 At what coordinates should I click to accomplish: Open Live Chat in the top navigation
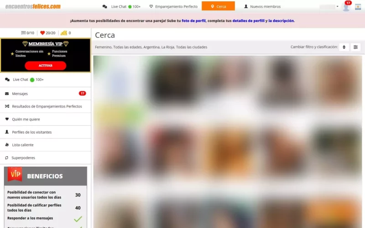pyautogui.click(x=121, y=6)
